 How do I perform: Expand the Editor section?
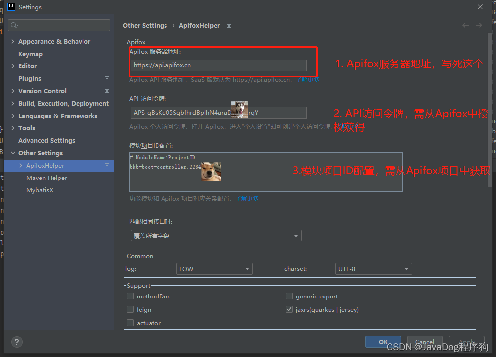pos(13,66)
